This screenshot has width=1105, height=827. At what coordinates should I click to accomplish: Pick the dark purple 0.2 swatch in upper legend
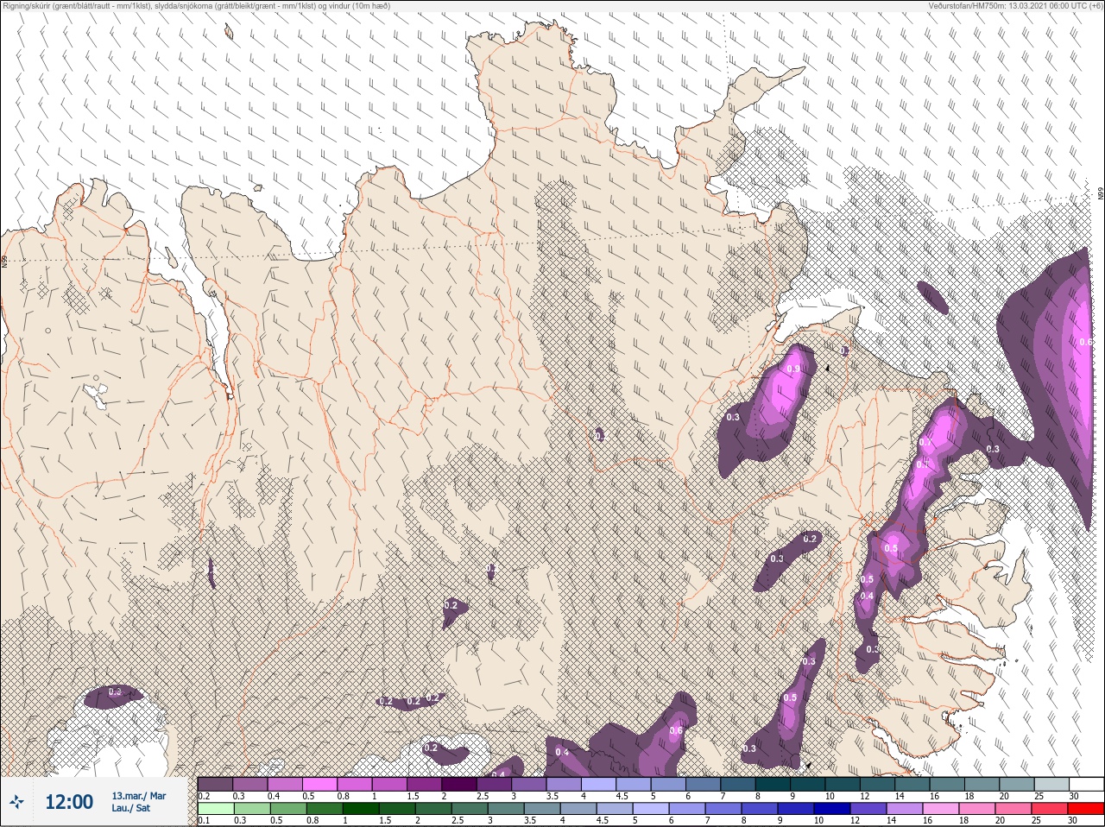point(215,784)
